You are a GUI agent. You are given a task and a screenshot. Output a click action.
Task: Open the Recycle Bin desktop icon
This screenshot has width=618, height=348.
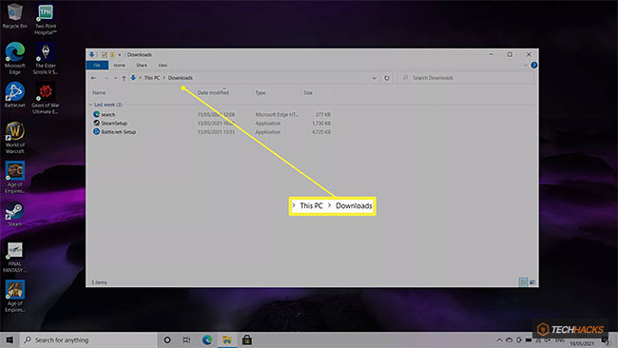click(14, 16)
